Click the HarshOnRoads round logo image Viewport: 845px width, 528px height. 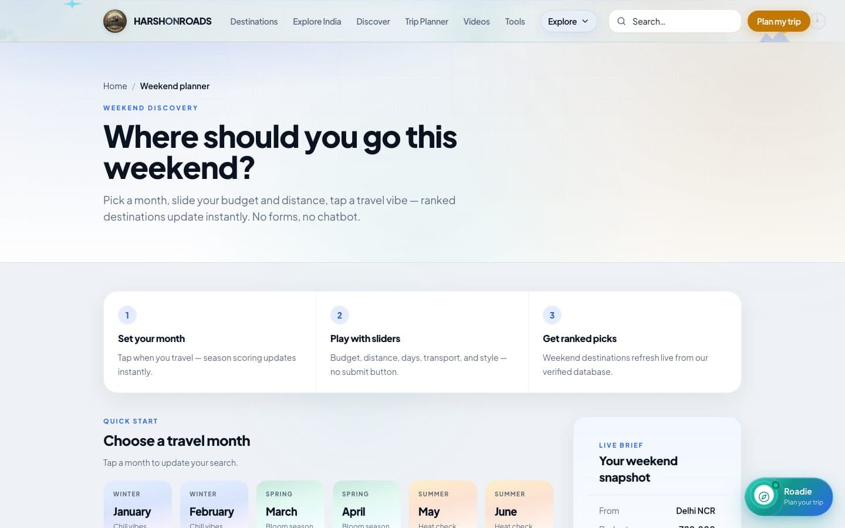(115, 21)
